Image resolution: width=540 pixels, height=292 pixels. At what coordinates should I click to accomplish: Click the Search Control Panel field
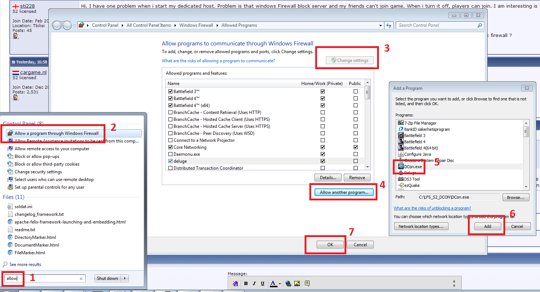tap(440, 25)
